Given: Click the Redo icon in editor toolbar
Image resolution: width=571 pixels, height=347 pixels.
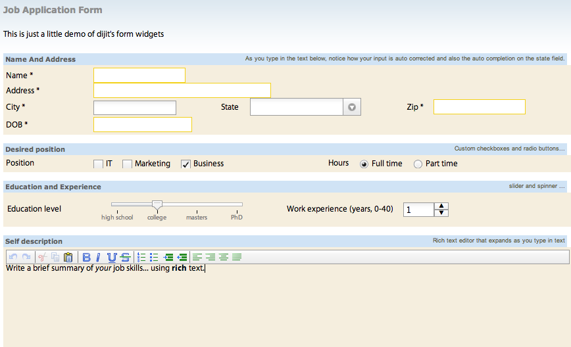Looking at the screenshot, I should (x=26, y=257).
